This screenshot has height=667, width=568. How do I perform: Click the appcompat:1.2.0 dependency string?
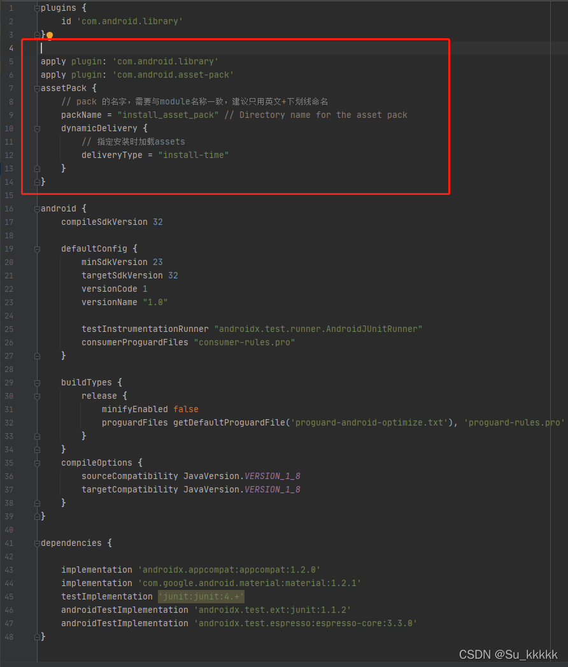click(x=229, y=570)
